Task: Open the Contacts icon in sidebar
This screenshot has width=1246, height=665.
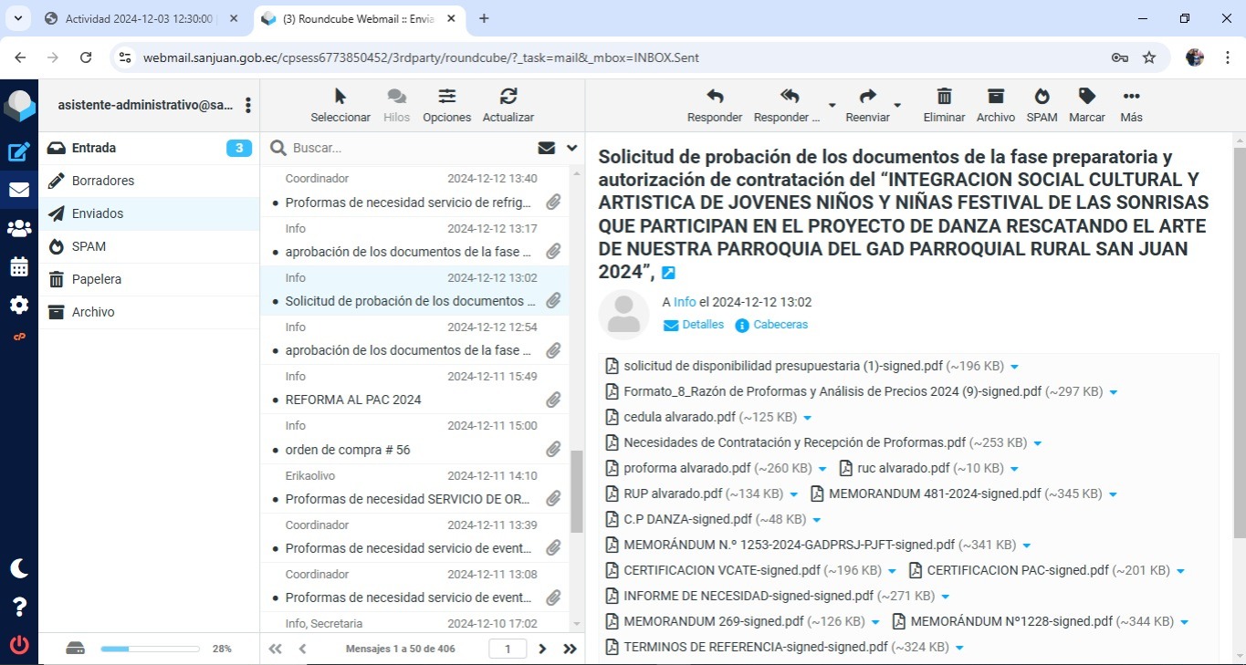Action: coord(19,229)
